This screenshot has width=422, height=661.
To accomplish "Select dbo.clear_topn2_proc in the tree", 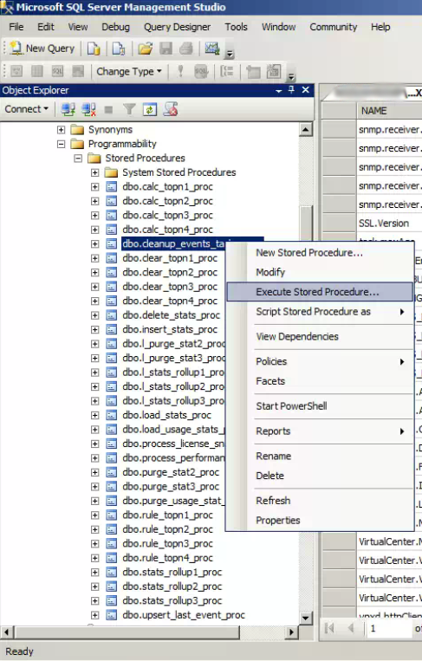I will point(170,272).
